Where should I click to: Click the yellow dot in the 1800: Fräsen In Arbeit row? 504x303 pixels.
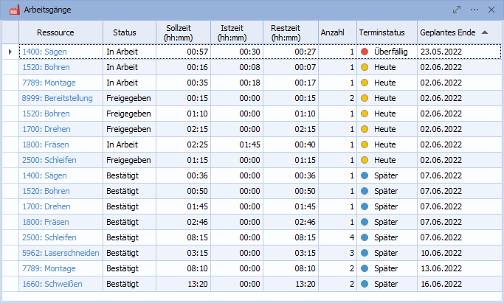[365, 144]
